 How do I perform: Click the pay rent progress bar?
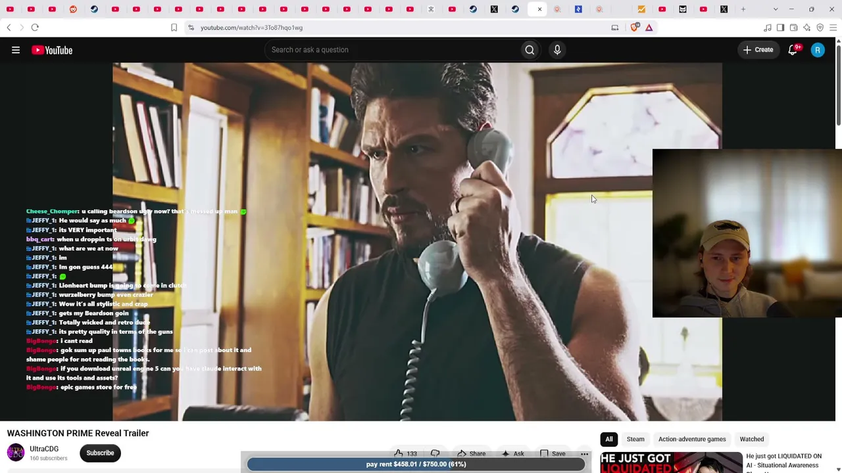click(416, 464)
